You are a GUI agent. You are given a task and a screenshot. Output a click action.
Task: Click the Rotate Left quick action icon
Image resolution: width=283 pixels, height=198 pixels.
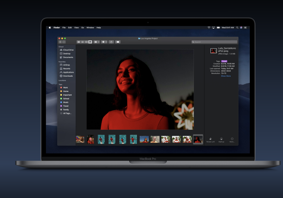(210, 139)
